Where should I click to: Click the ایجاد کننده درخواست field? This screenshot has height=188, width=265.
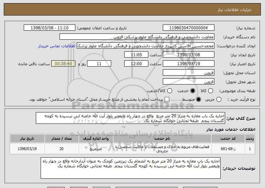(146, 46)
